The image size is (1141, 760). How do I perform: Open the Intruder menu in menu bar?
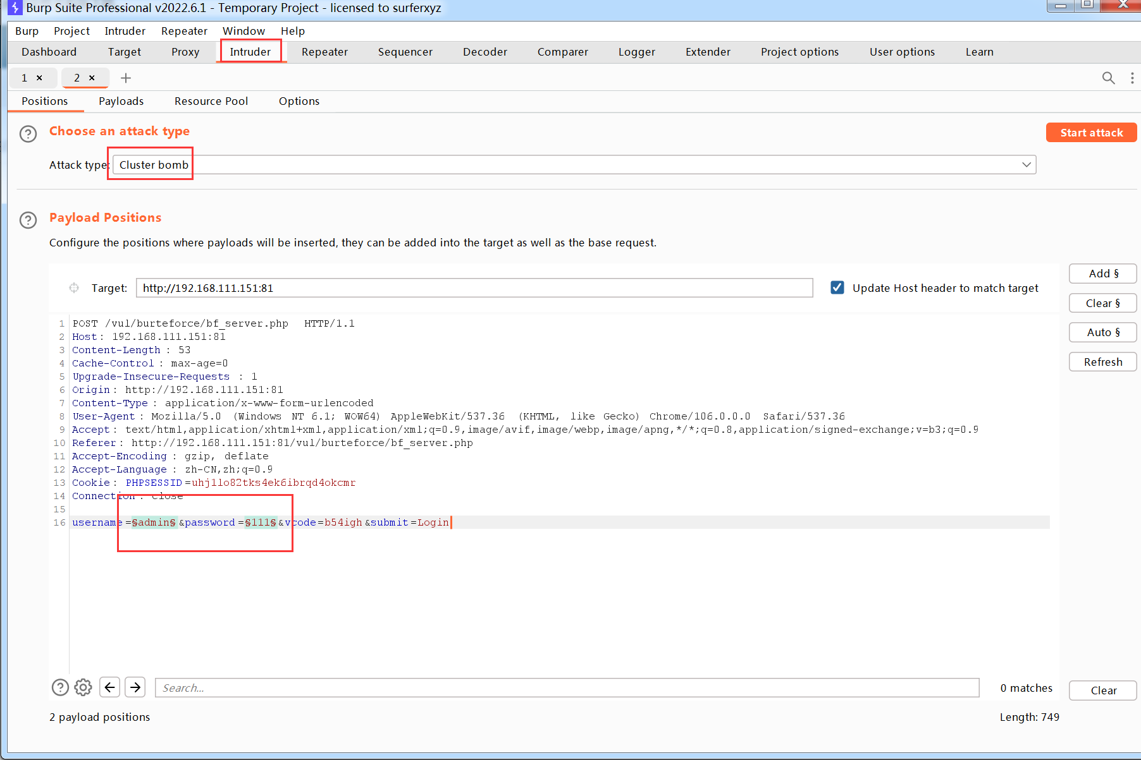[x=125, y=31]
